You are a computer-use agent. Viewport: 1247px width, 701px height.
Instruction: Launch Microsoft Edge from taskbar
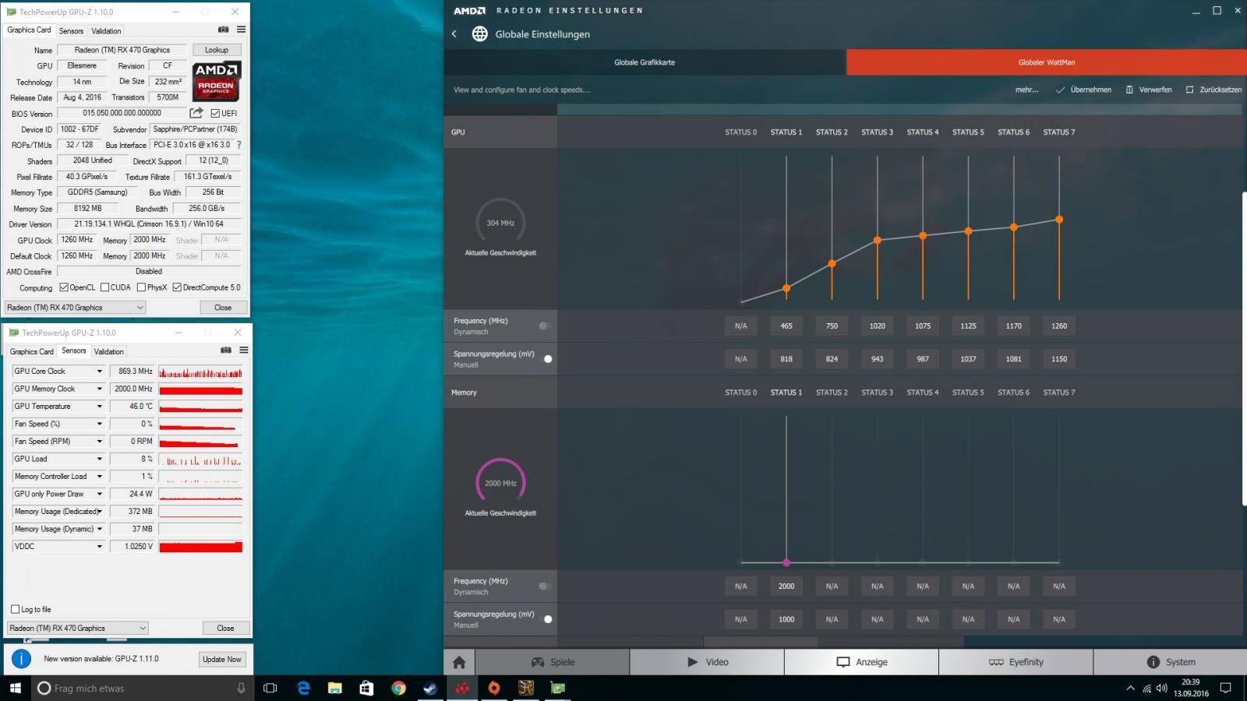[x=304, y=688]
